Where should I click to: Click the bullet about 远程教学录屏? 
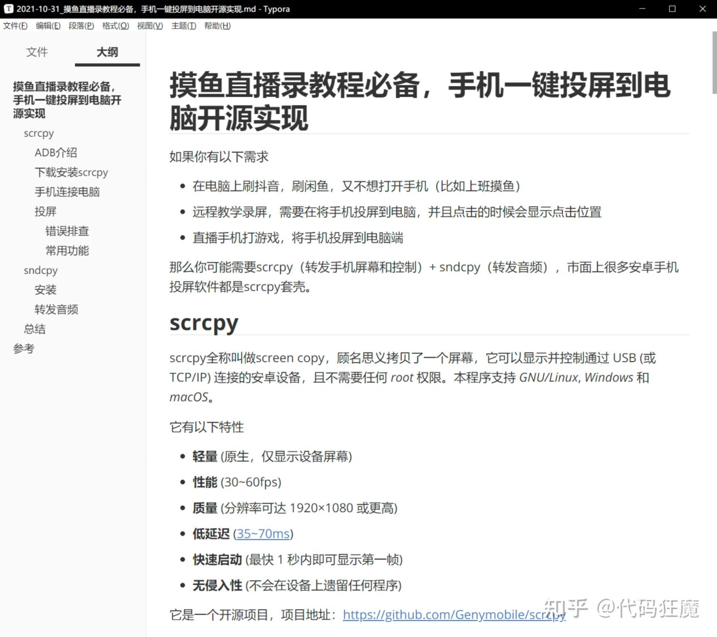(x=397, y=212)
